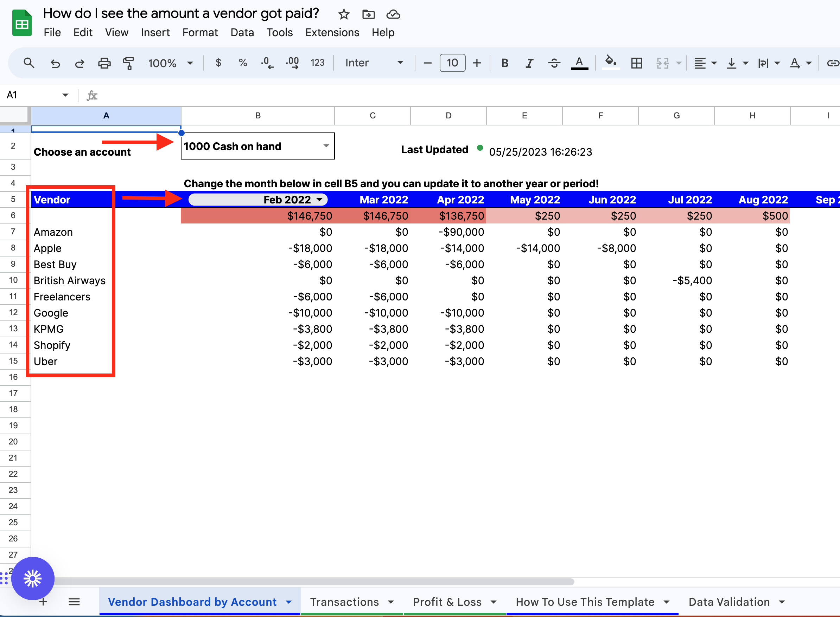Open the File menu
840x617 pixels.
click(x=52, y=32)
